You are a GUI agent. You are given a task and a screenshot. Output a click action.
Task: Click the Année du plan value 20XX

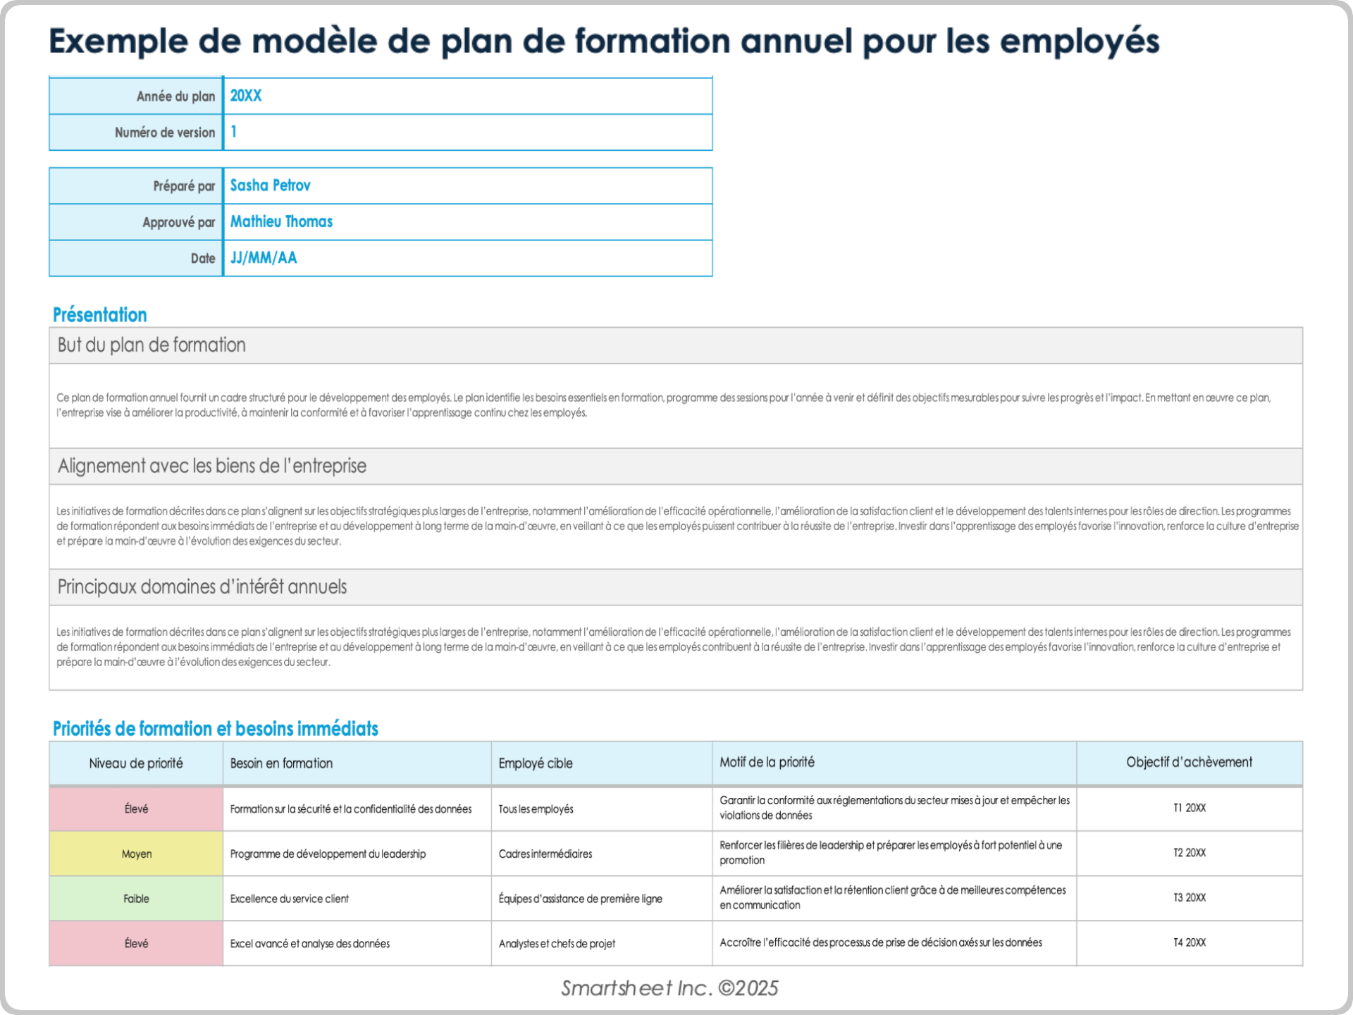coord(246,96)
